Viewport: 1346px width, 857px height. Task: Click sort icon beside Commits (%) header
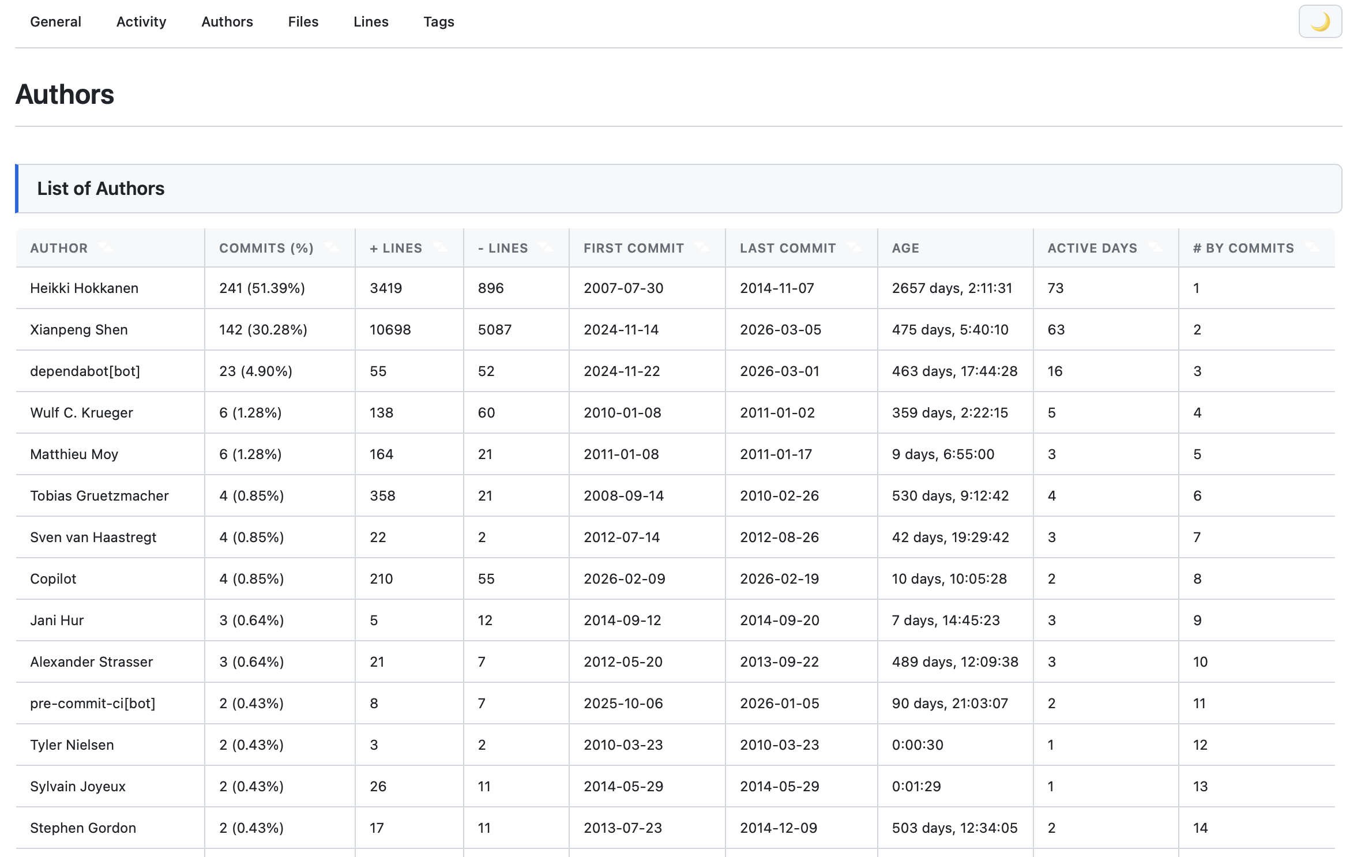(x=332, y=247)
